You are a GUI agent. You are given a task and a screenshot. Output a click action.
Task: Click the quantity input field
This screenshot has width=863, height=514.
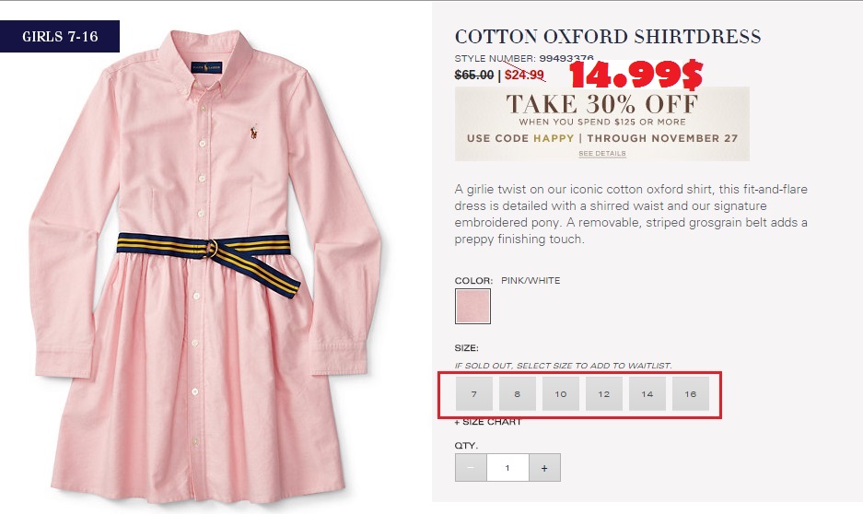[x=507, y=468]
